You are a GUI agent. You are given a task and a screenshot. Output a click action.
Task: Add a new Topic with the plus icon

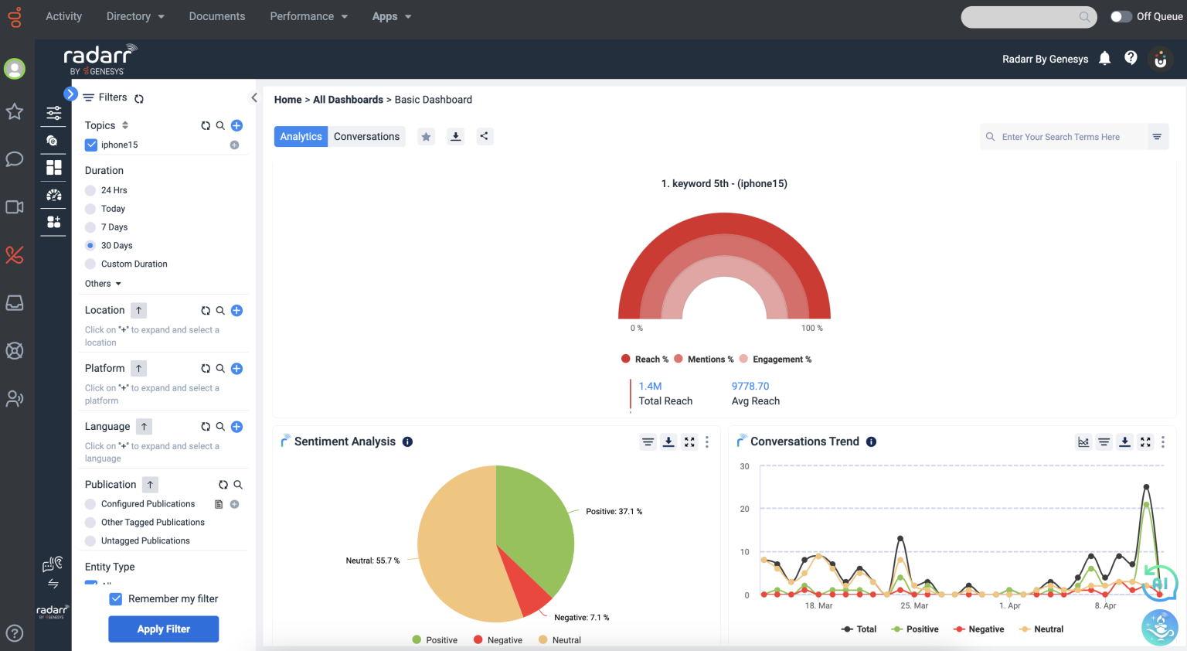[x=236, y=124]
